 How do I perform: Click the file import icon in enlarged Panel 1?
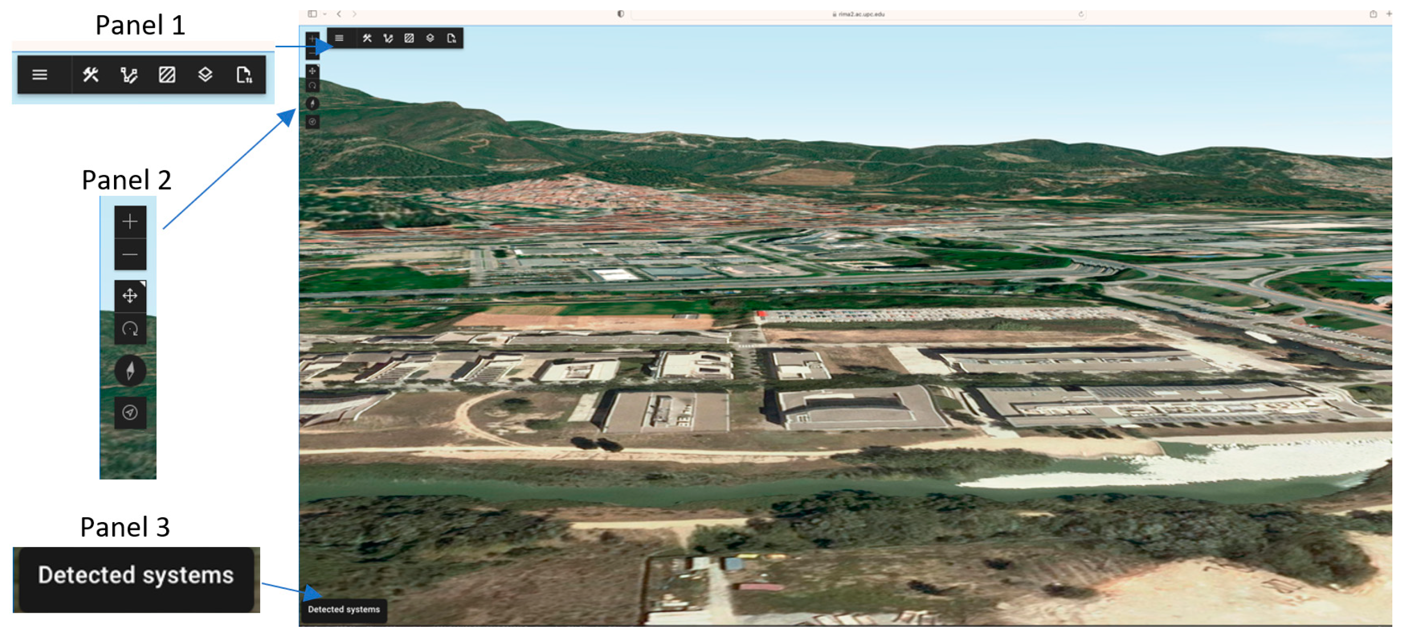pyautogui.click(x=244, y=75)
